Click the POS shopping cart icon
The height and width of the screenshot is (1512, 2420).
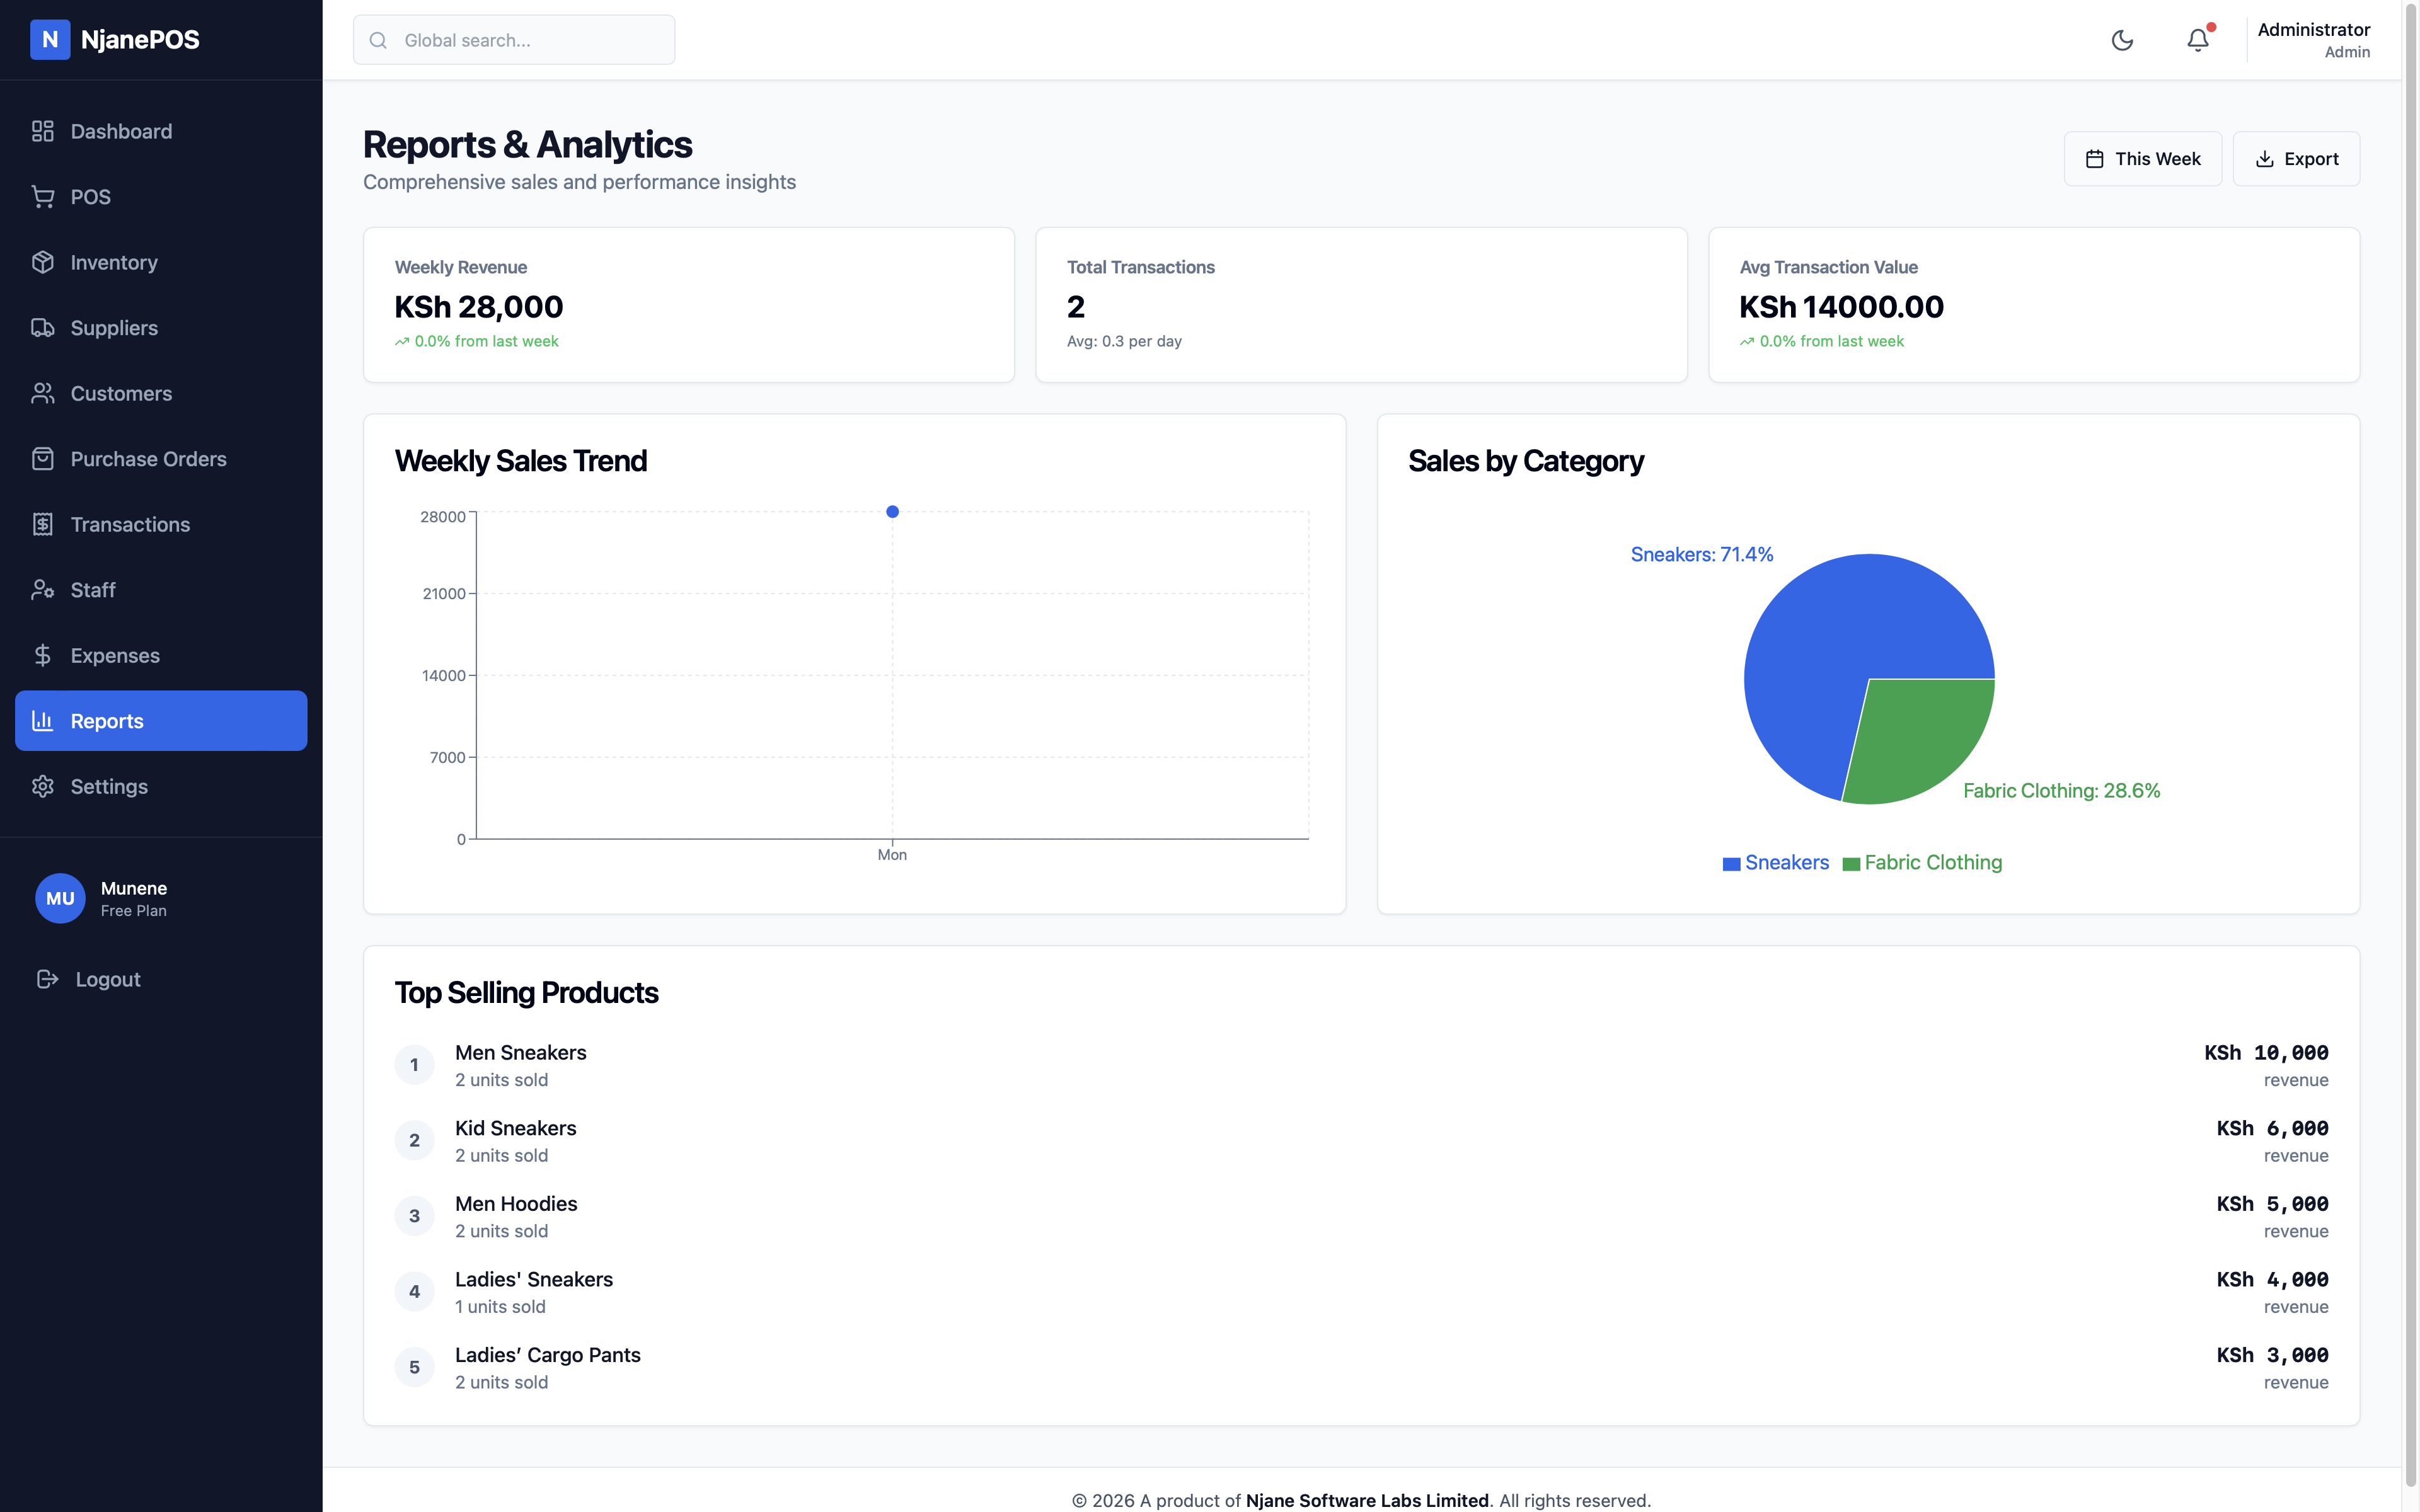pyautogui.click(x=43, y=196)
